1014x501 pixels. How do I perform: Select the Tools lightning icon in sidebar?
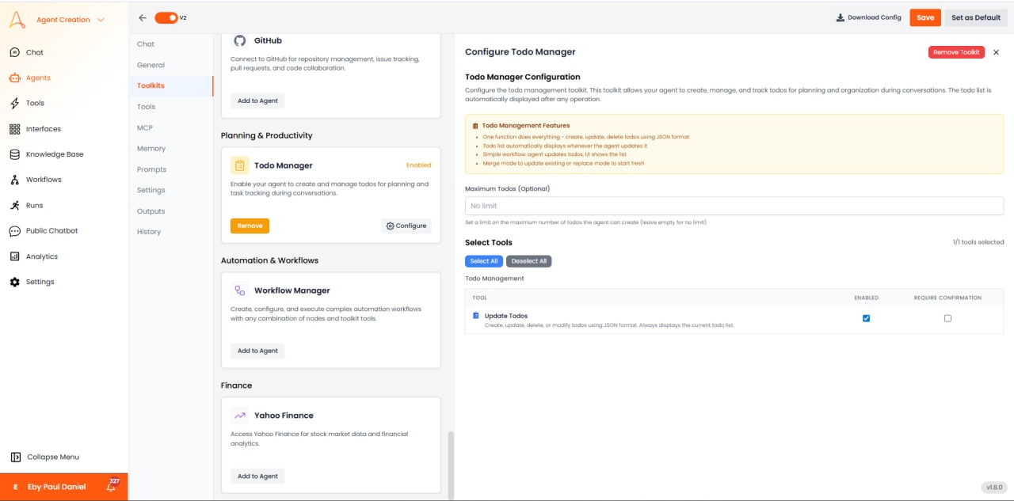click(16, 103)
